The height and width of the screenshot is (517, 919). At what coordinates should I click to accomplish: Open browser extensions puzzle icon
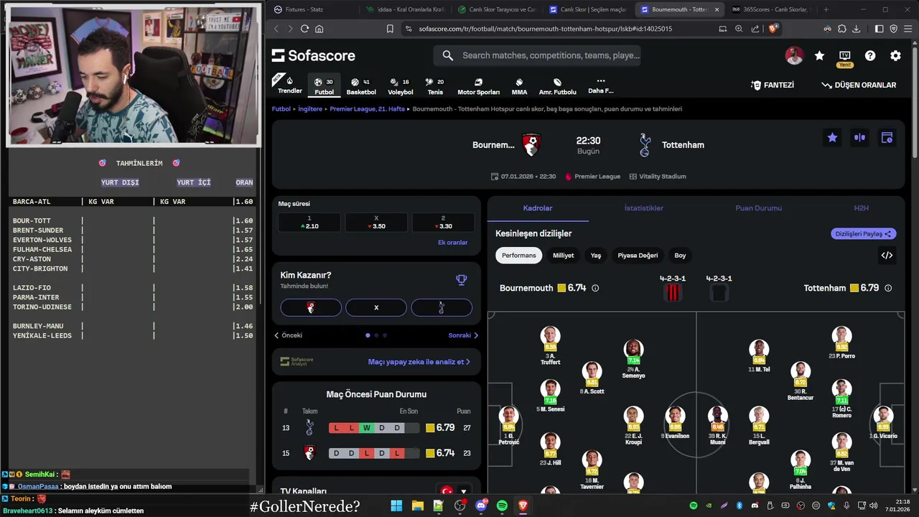click(x=841, y=29)
